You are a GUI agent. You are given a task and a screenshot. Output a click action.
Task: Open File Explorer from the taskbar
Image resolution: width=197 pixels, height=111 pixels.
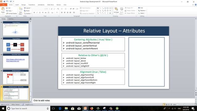pos(66,108)
